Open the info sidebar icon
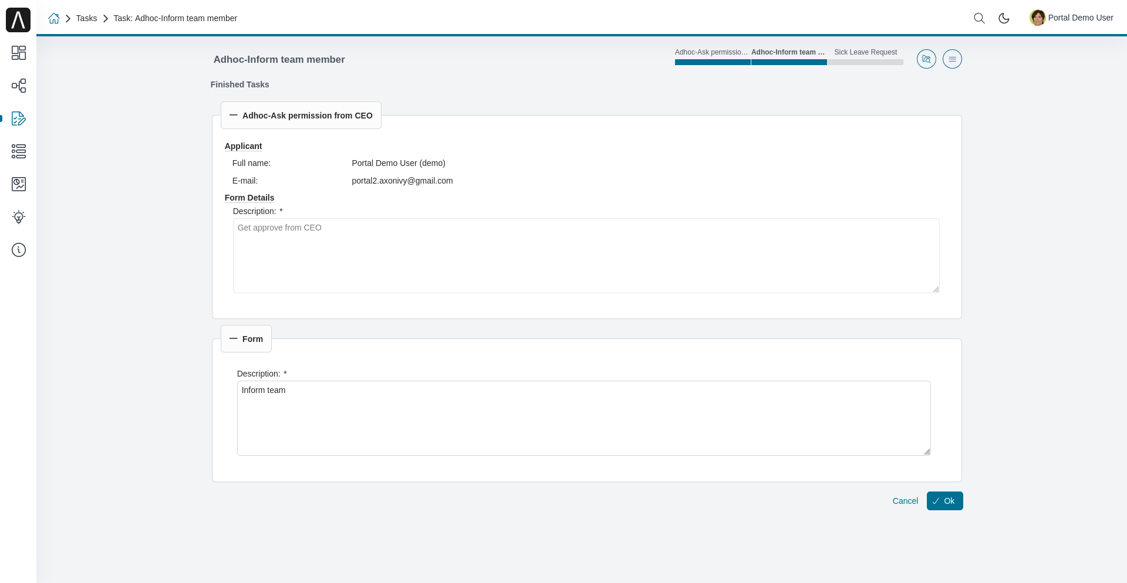This screenshot has width=1127, height=583. (19, 250)
